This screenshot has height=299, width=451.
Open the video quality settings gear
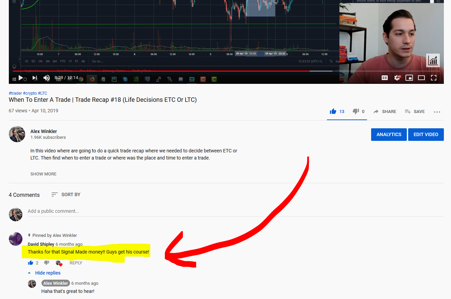click(397, 77)
